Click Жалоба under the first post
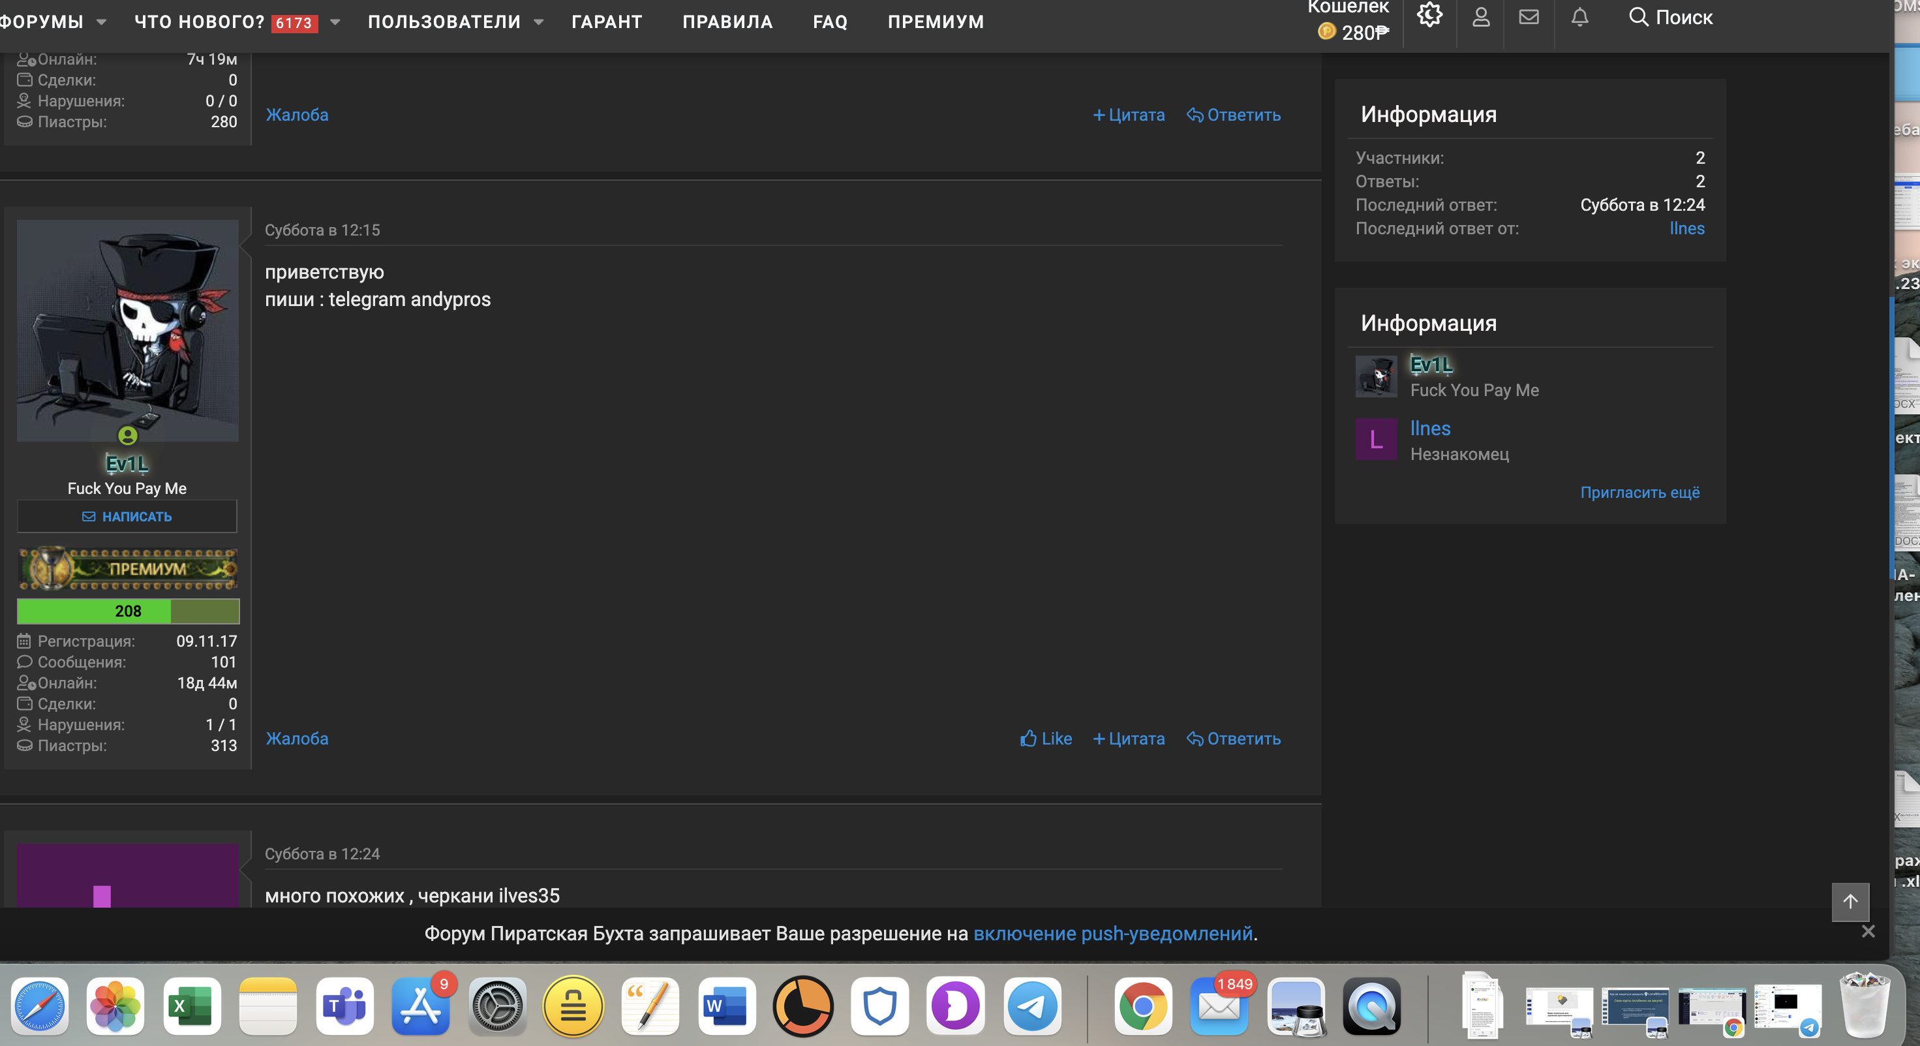Viewport: 1920px width, 1046px height. click(297, 115)
